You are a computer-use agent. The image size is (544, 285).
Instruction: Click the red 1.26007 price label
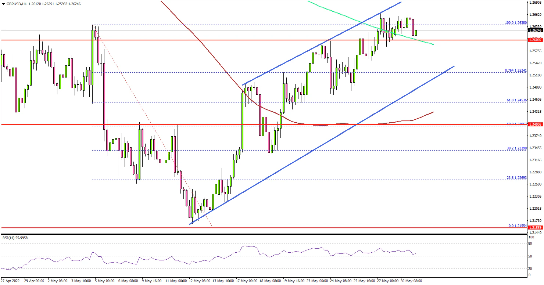(536, 40)
